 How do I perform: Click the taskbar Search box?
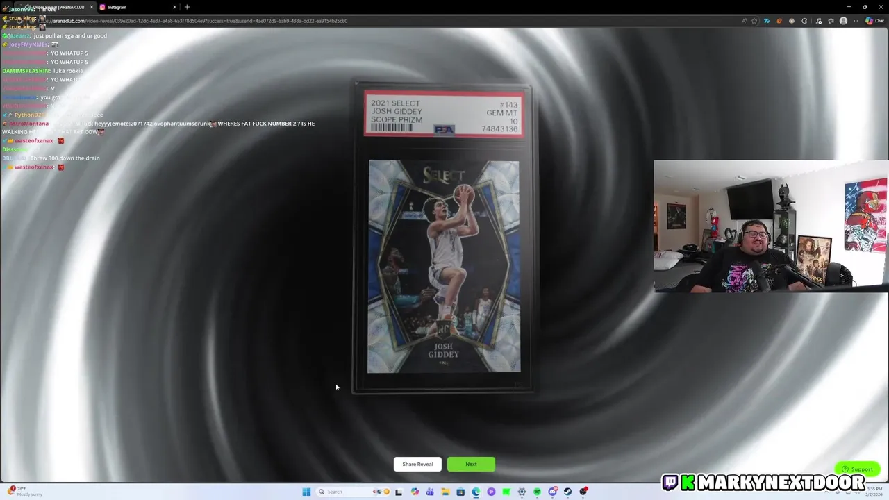click(354, 492)
